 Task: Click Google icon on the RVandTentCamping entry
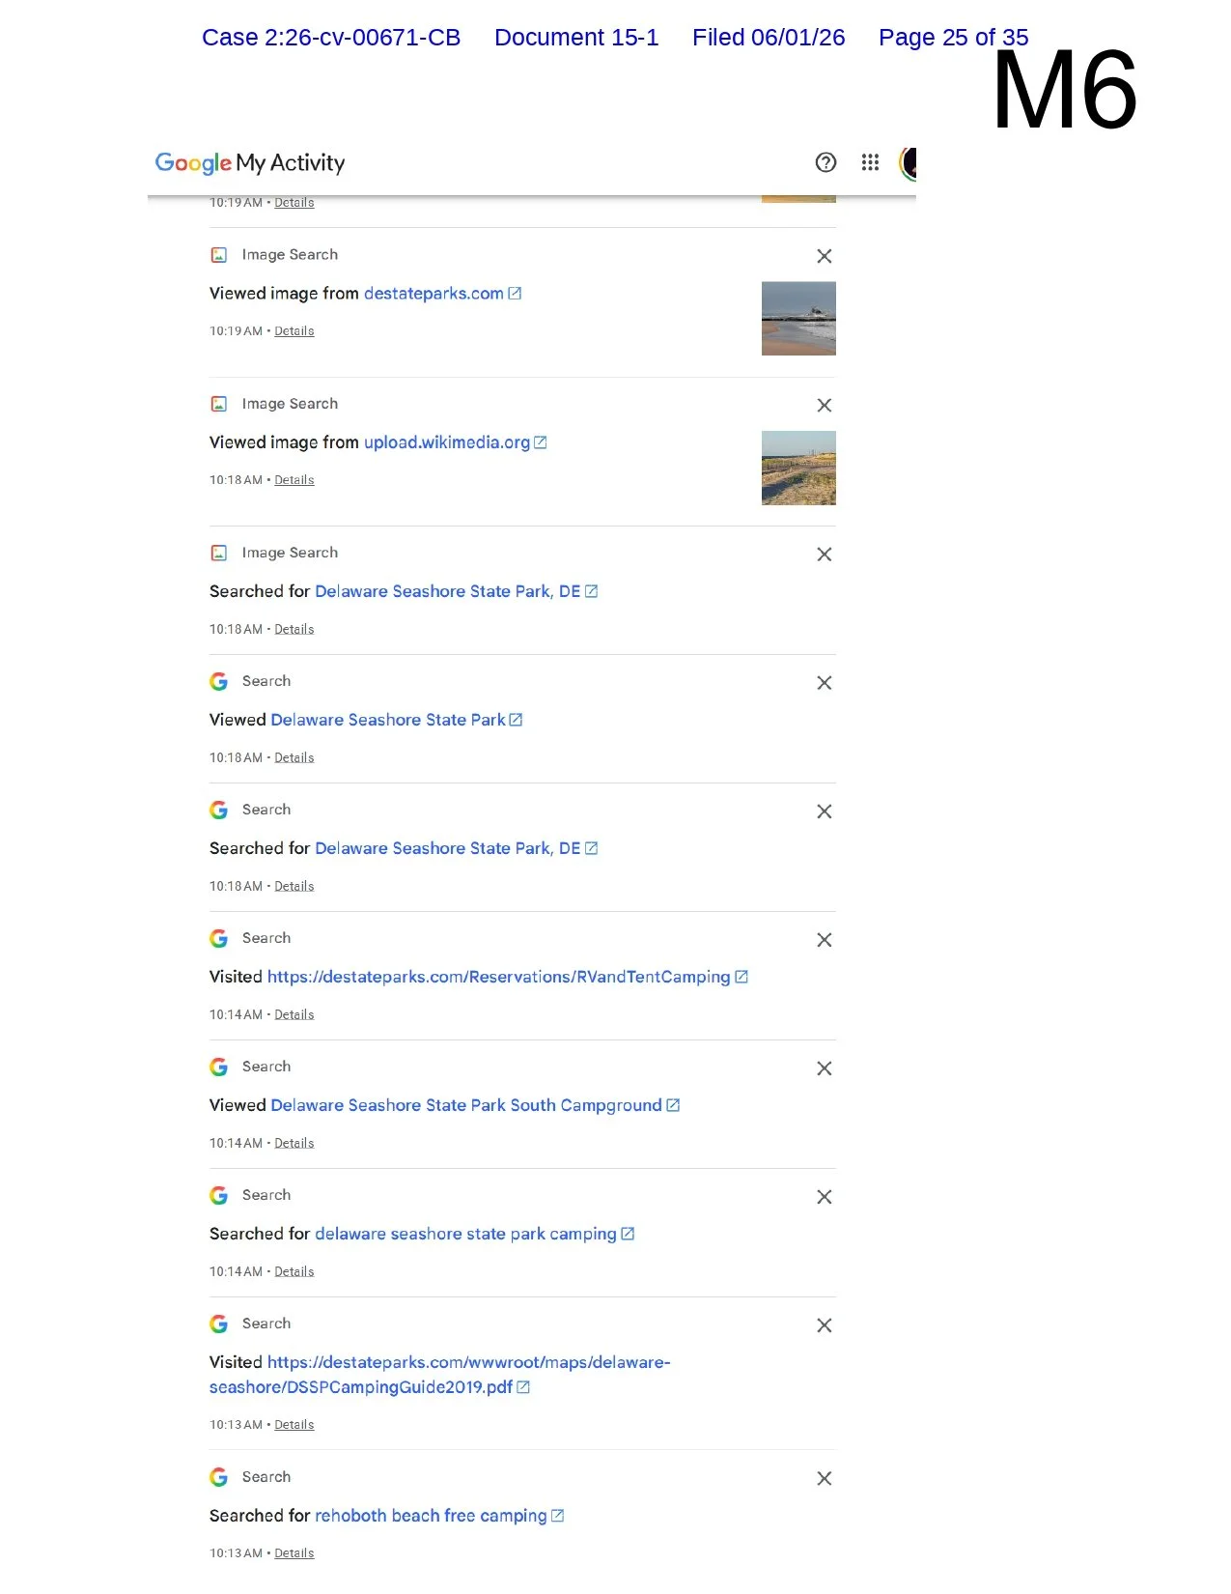tap(219, 938)
